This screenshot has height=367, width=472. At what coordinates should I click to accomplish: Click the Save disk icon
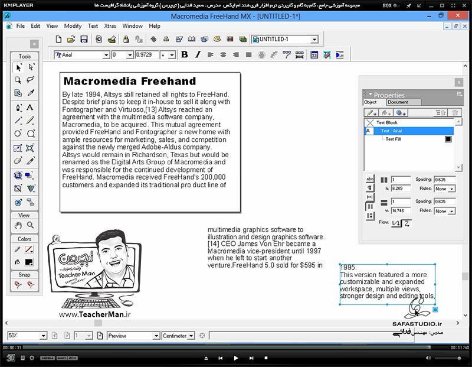[84, 39]
